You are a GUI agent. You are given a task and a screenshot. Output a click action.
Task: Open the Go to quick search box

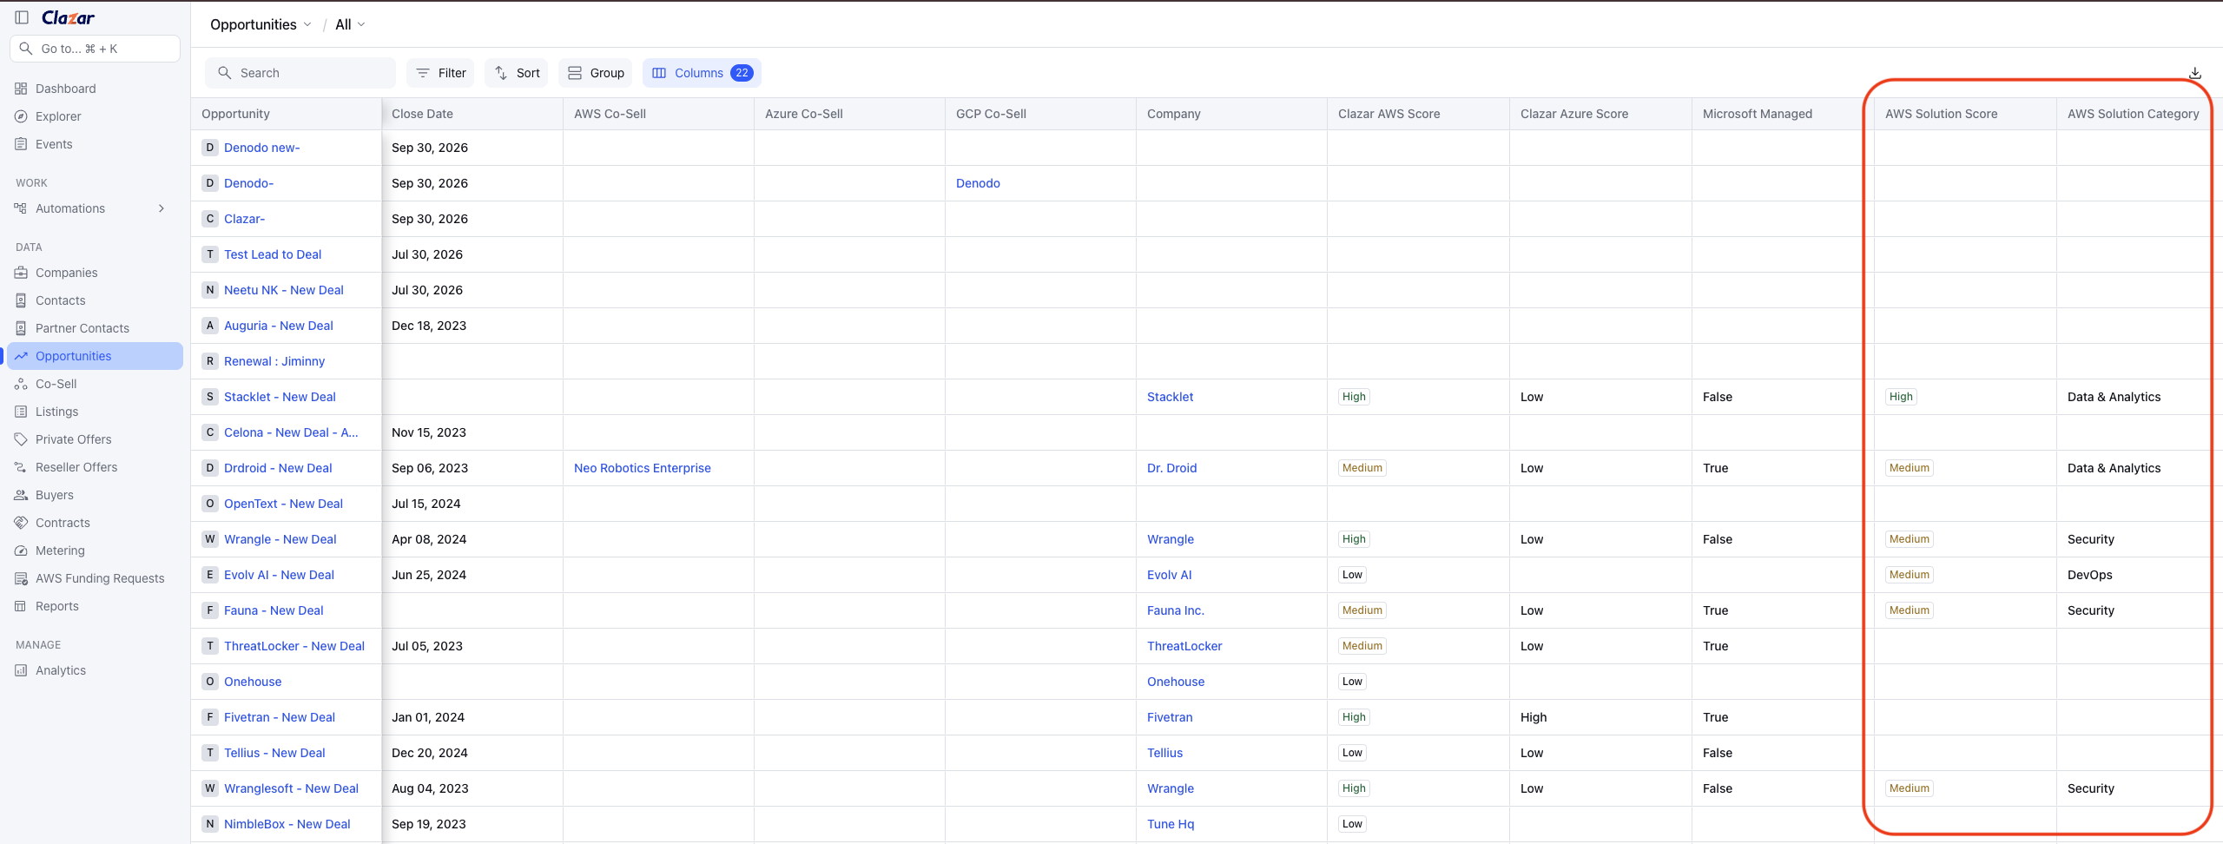[95, 49]
